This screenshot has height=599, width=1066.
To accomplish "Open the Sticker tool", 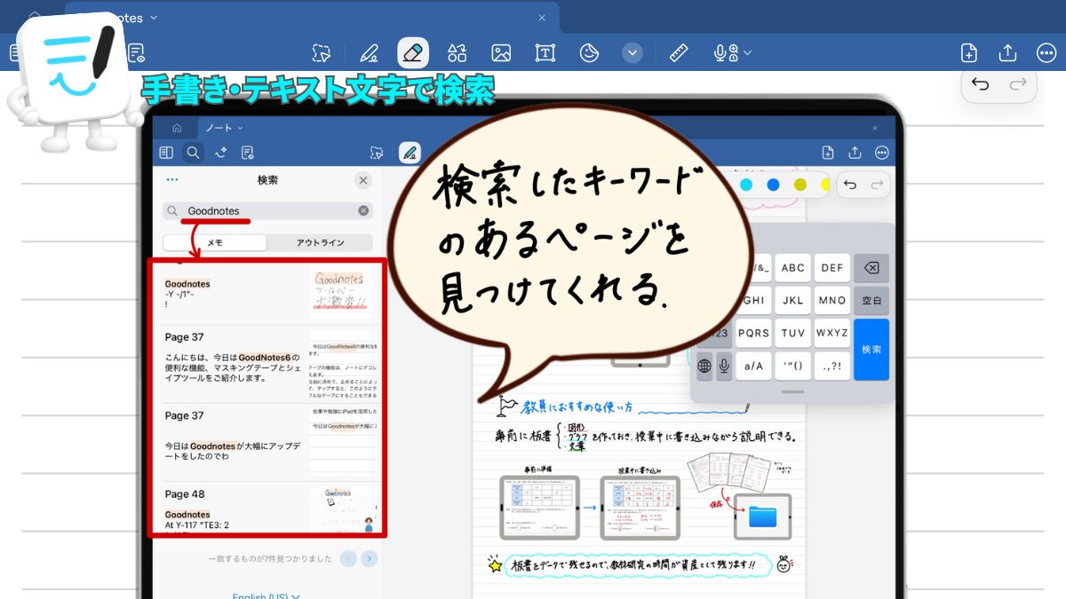I will pos(589,53).
